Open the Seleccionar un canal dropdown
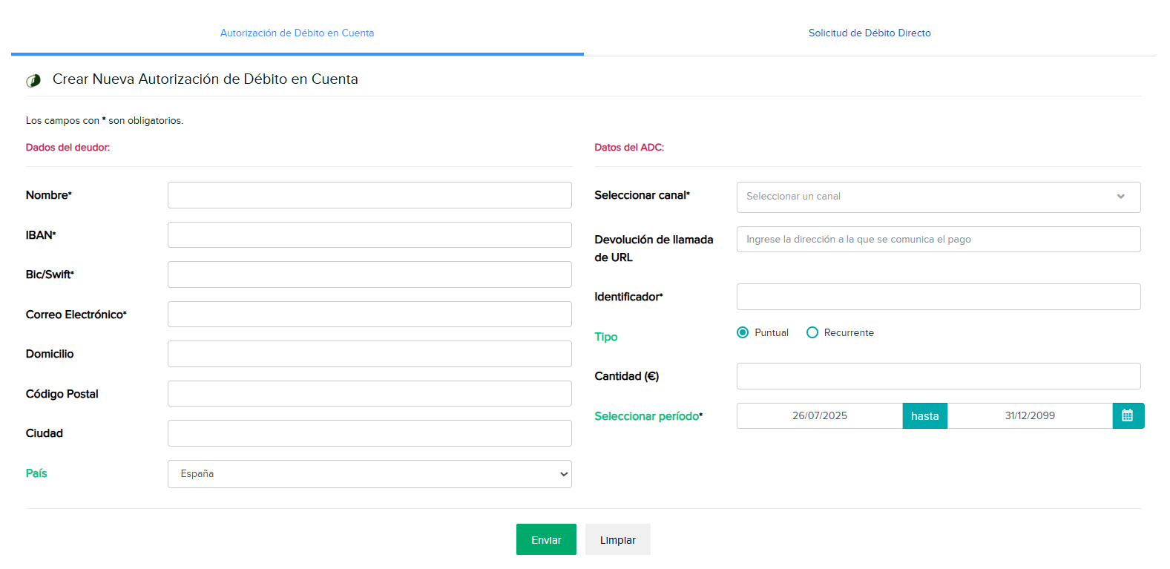 coord(938,197)
